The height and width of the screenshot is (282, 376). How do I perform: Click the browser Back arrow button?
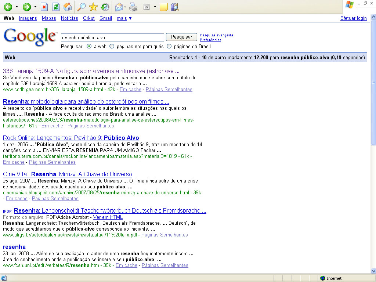point(8,7)
